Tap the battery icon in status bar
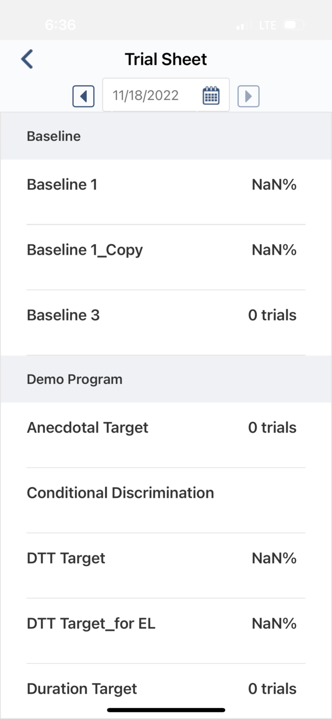332x719 pixels. [294, 25]
